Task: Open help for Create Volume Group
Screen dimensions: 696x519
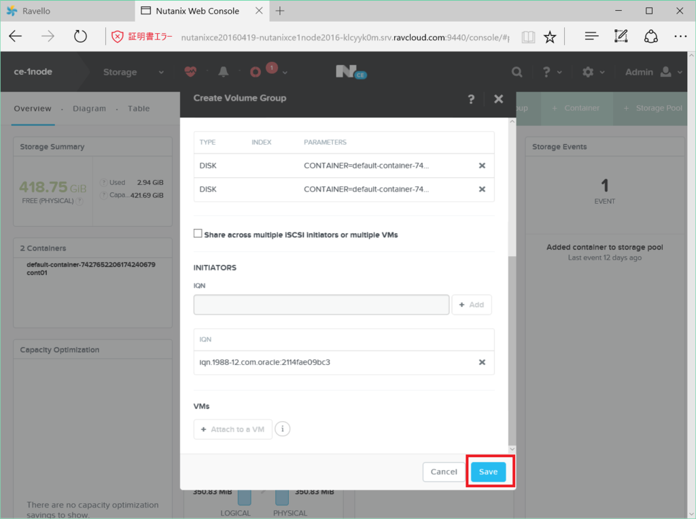Action: 471,99
